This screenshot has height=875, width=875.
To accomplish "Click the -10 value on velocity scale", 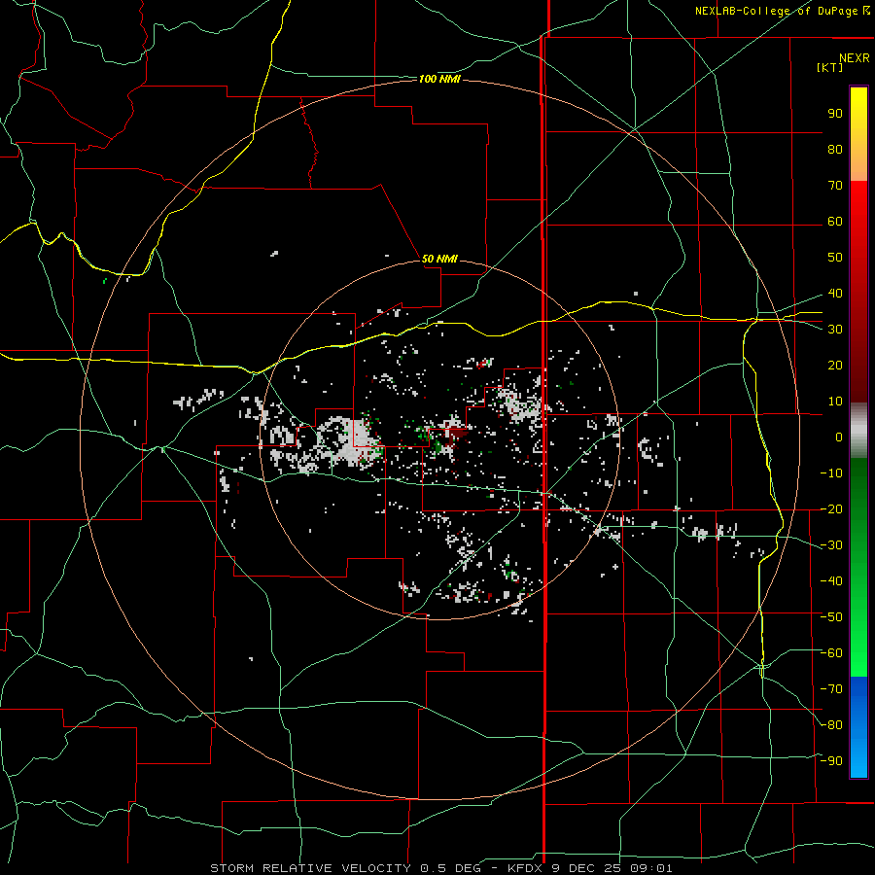I will point(831,473).
